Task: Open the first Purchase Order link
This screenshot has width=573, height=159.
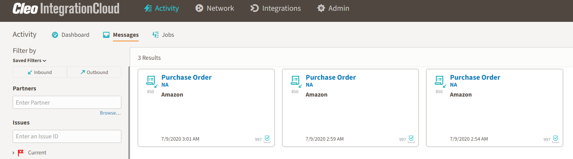Action: 186,77
